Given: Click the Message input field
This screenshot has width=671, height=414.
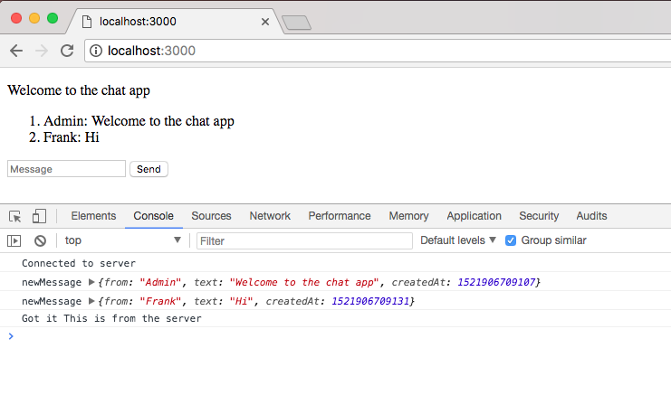Looking at the screenshot, I should click(66, 169).
